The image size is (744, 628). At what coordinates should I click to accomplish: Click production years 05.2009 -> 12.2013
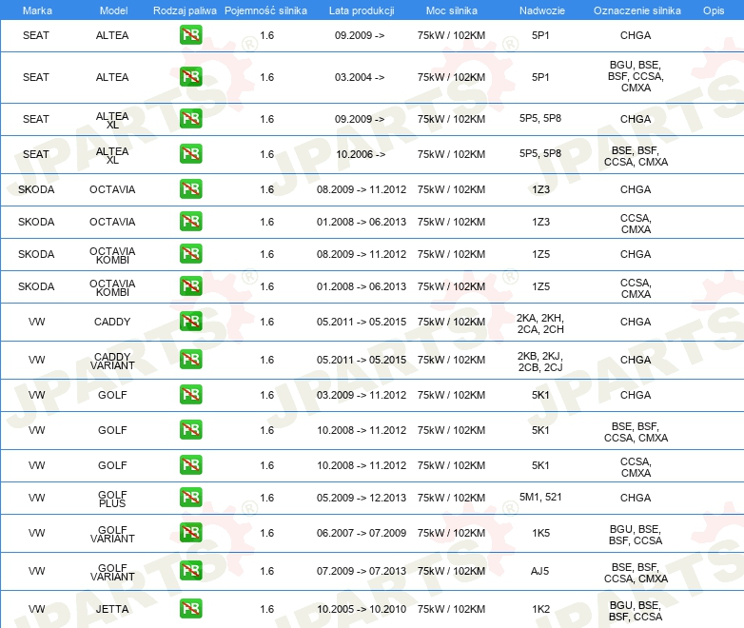(x=362, y=498)
